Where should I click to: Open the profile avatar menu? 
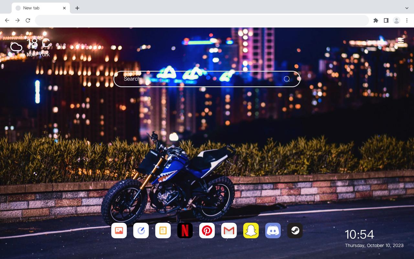[397, 20]
